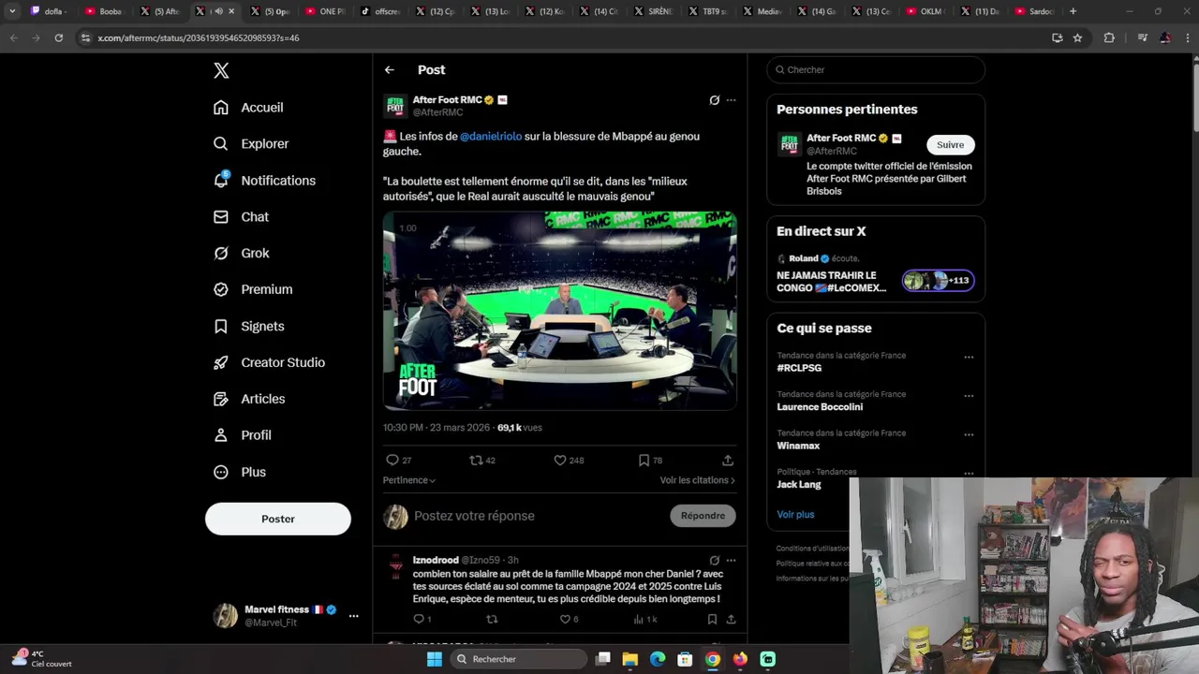
Task: Play the After Foot video
Action: click(559, 311)
